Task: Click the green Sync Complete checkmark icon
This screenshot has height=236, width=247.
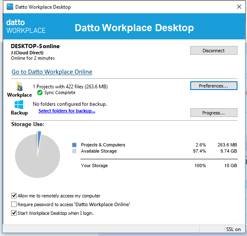Action: pos(40,92)
